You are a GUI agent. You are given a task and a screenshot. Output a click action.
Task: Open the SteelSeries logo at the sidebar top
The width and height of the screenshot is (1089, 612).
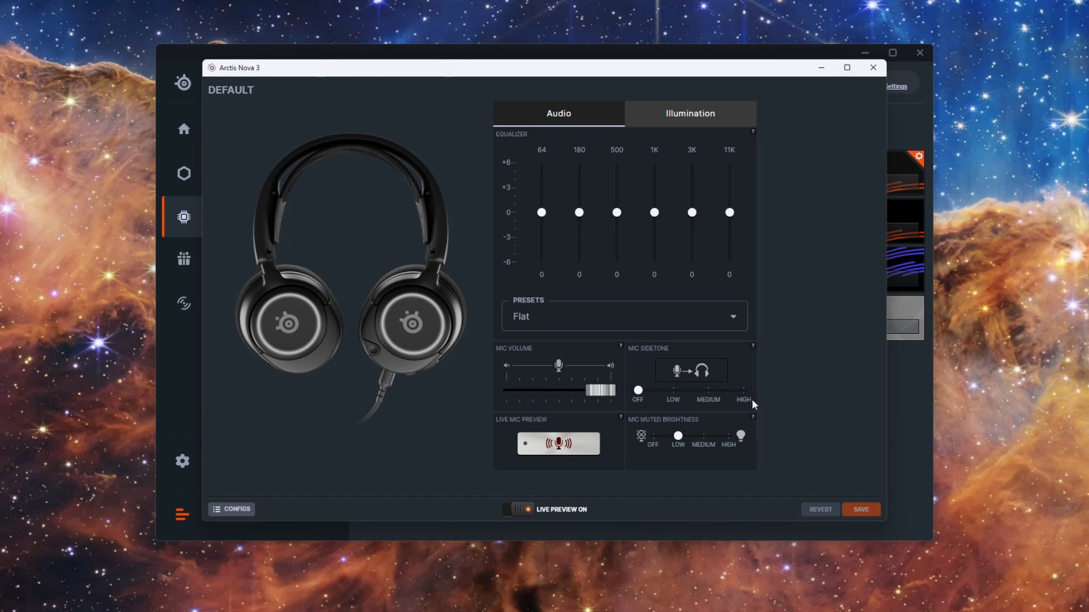(183, 82)
